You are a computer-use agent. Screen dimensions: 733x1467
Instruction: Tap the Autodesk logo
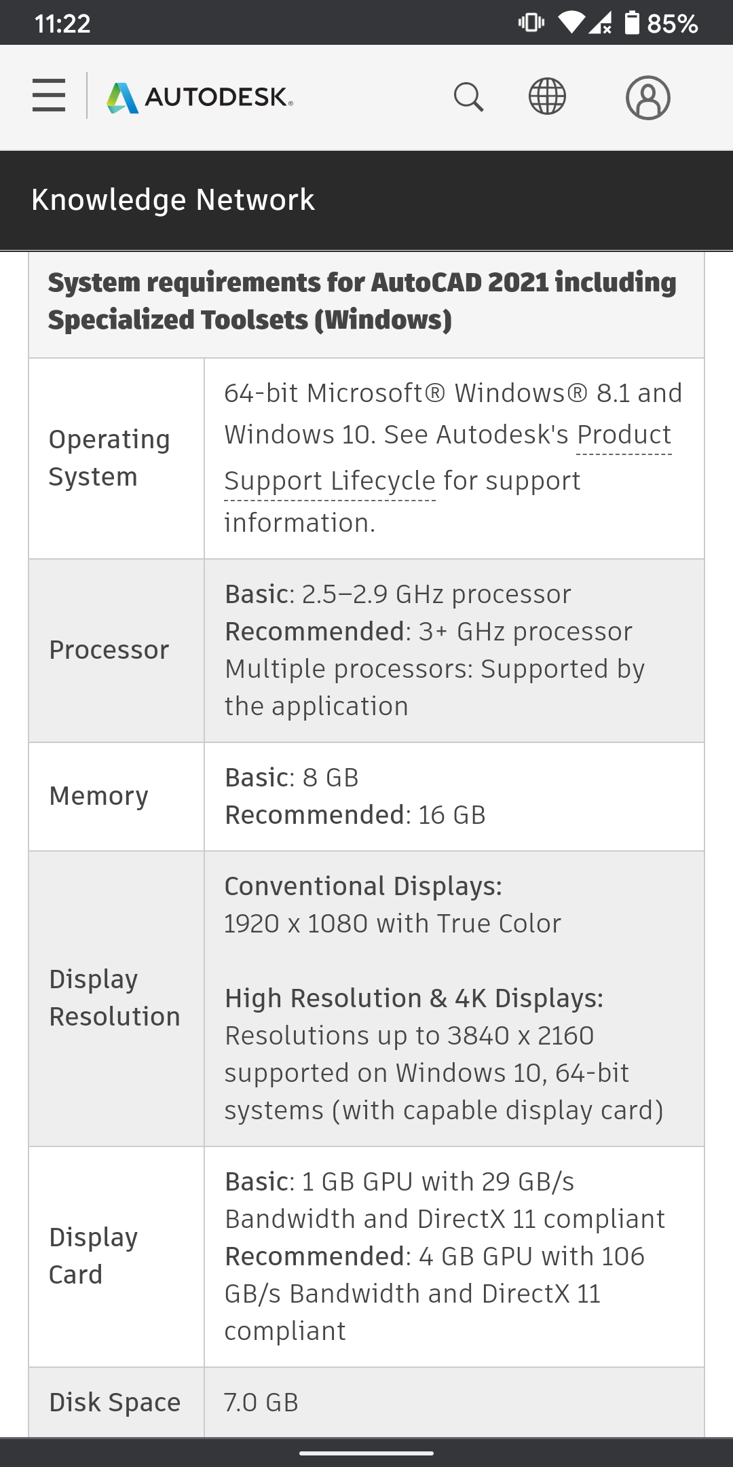[x=200, y=97]
